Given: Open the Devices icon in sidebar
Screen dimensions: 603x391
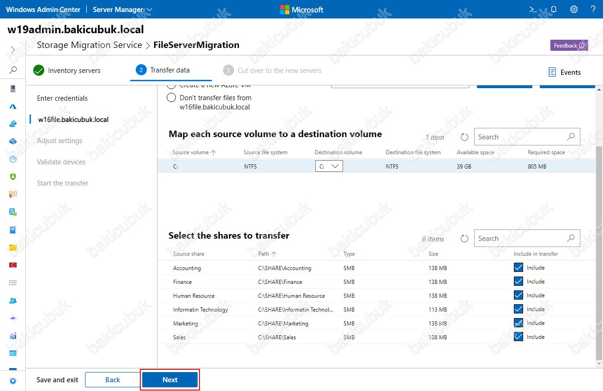Looking at the screenshot, I should point(13,212).
